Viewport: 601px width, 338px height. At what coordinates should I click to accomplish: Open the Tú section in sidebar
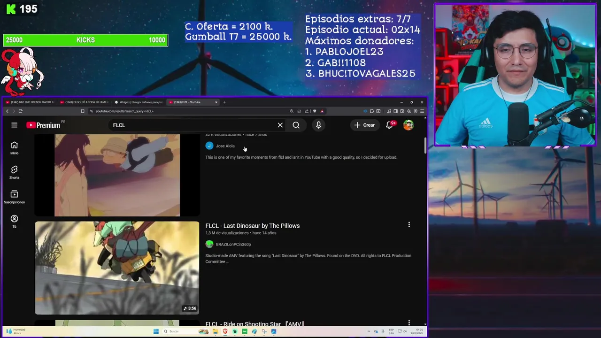tap(14, 221)
